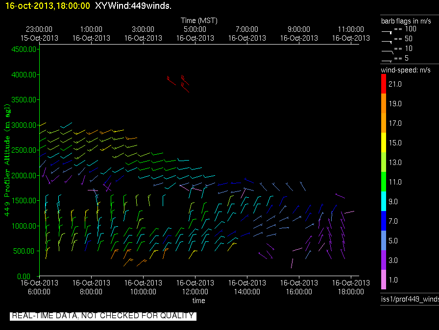Click the bottom axis label '16-Oct-2013 12:00:00'
This screenshot has height=330, width=439.
coord(195,287)
